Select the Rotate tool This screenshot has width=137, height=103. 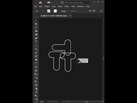click(x=36, y=63)
